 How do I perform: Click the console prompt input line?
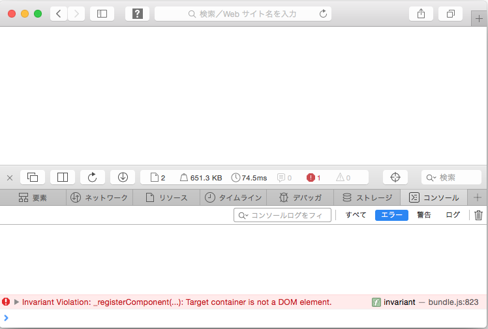(244, 317)
